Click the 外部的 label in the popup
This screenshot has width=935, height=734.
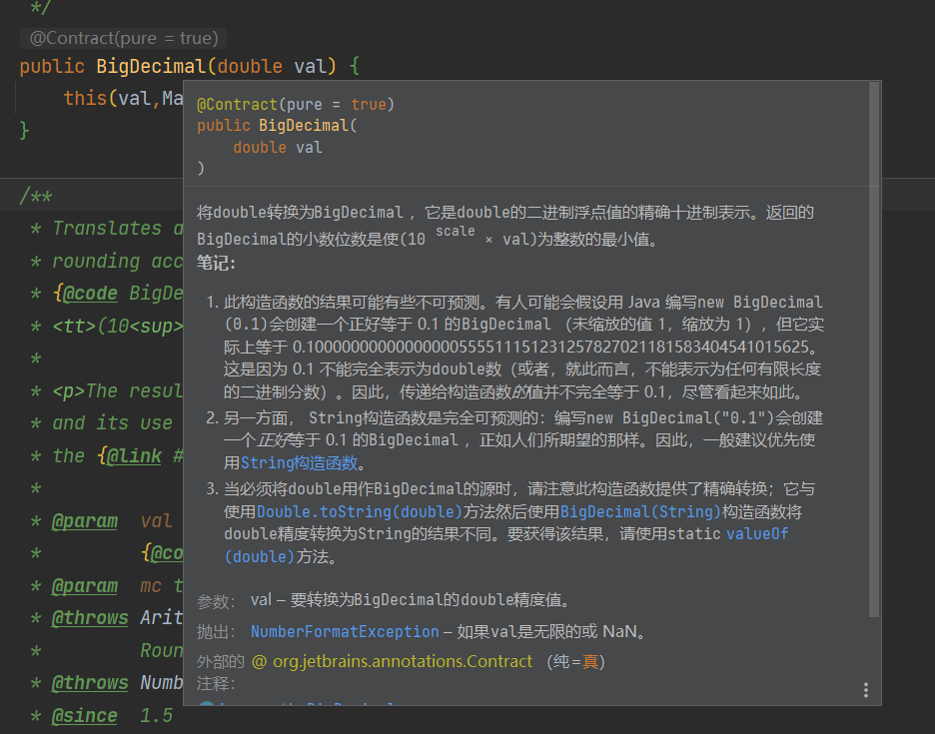pos(221,661)
